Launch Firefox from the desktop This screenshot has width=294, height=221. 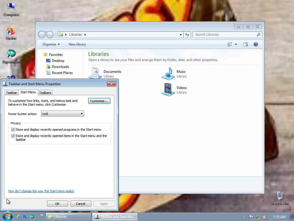pyautogui.click(x=11, y=33)
